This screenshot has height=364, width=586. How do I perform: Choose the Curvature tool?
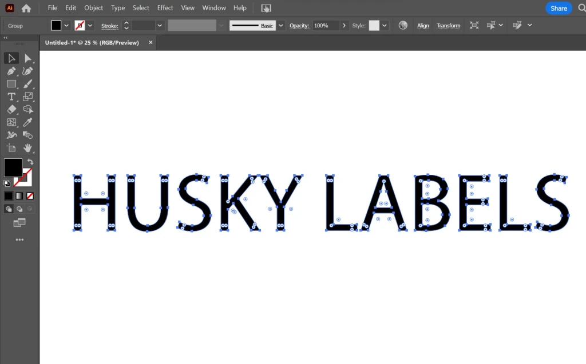[27, 71]
